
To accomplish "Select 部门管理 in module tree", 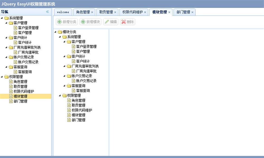I will point(78,120).
